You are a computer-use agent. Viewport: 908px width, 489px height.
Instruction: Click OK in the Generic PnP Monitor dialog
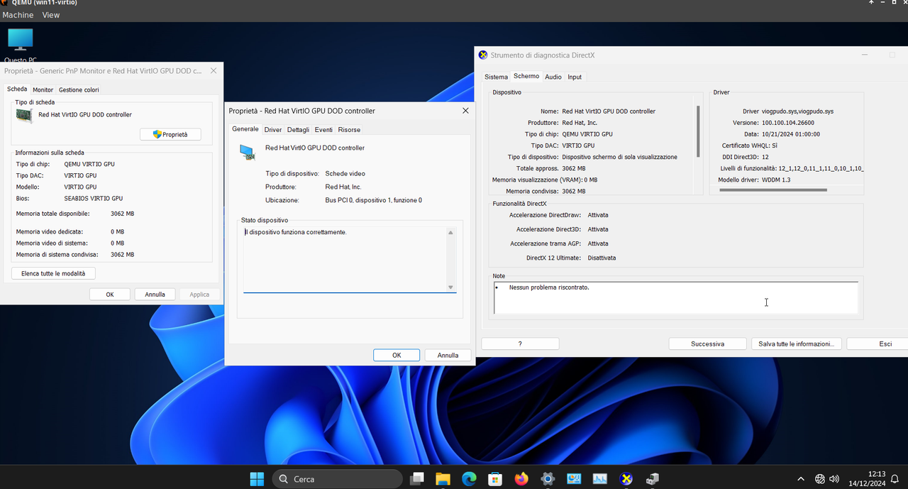pos(110,295)
